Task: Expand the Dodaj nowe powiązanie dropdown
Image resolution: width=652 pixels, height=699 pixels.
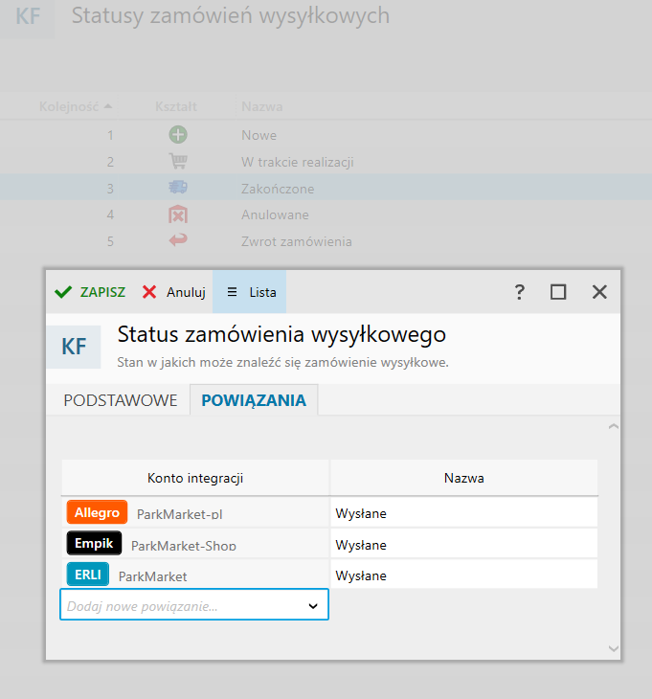Action: tap(312, 605)
